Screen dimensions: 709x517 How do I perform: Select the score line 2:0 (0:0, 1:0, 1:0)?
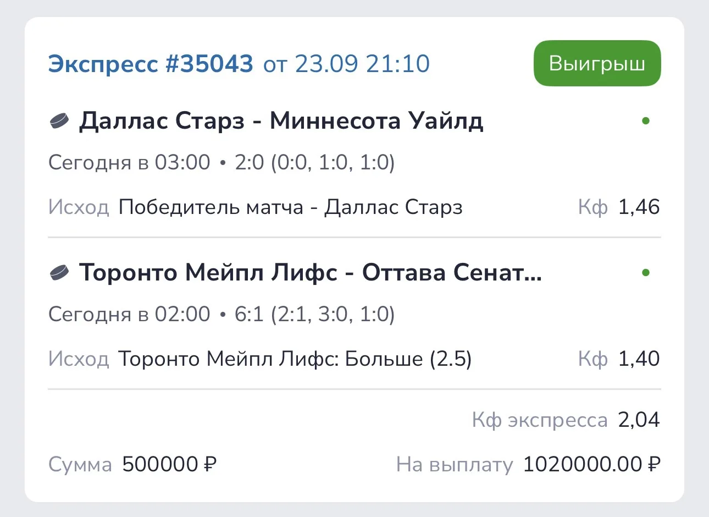[x=315, y=163]
